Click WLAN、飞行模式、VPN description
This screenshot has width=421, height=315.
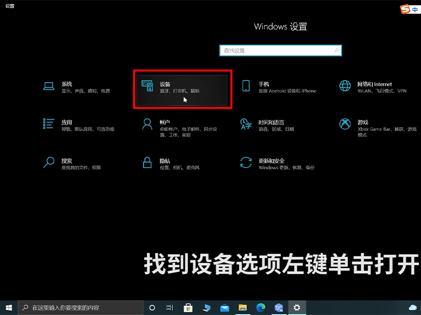[x=382, y=91]
